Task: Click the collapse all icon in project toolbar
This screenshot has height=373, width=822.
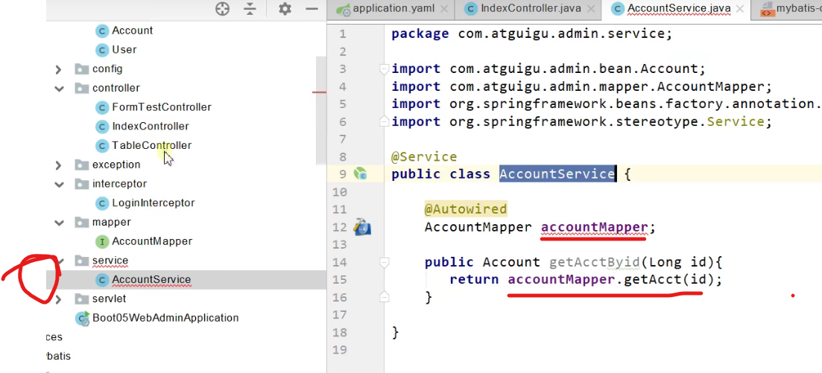Action: coord(250,9)
